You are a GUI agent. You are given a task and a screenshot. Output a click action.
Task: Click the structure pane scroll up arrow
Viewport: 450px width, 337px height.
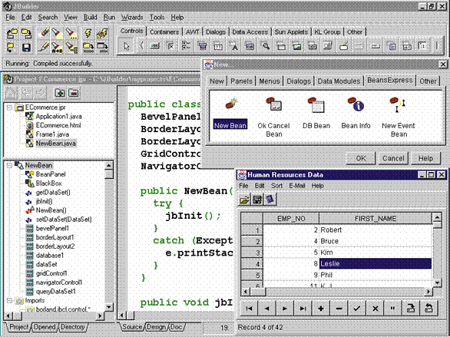tap(109, 166)
